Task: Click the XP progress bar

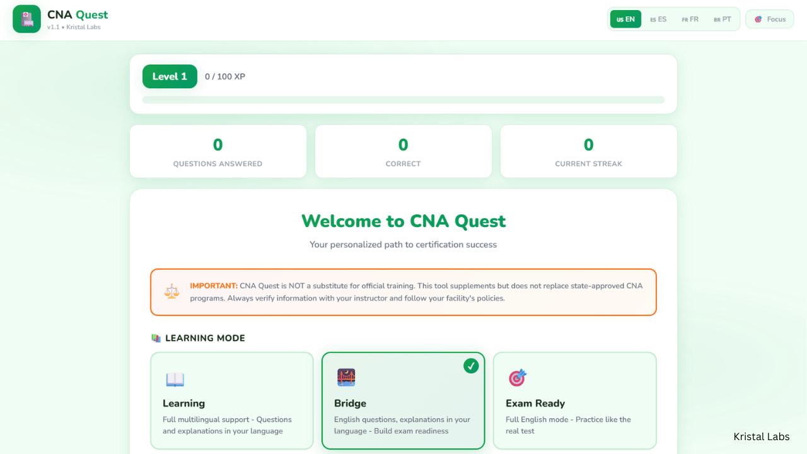Action: pos(403,100)
